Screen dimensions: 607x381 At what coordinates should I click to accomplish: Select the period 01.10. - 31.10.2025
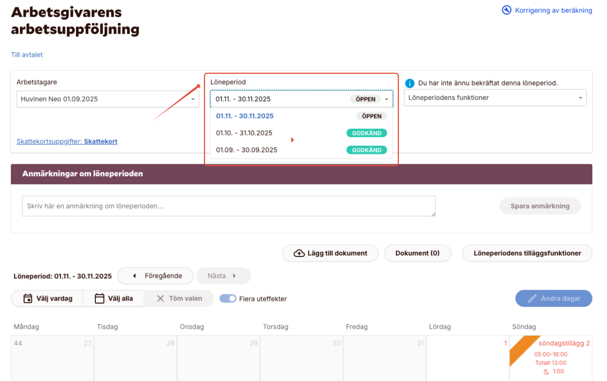coord(244,133)
